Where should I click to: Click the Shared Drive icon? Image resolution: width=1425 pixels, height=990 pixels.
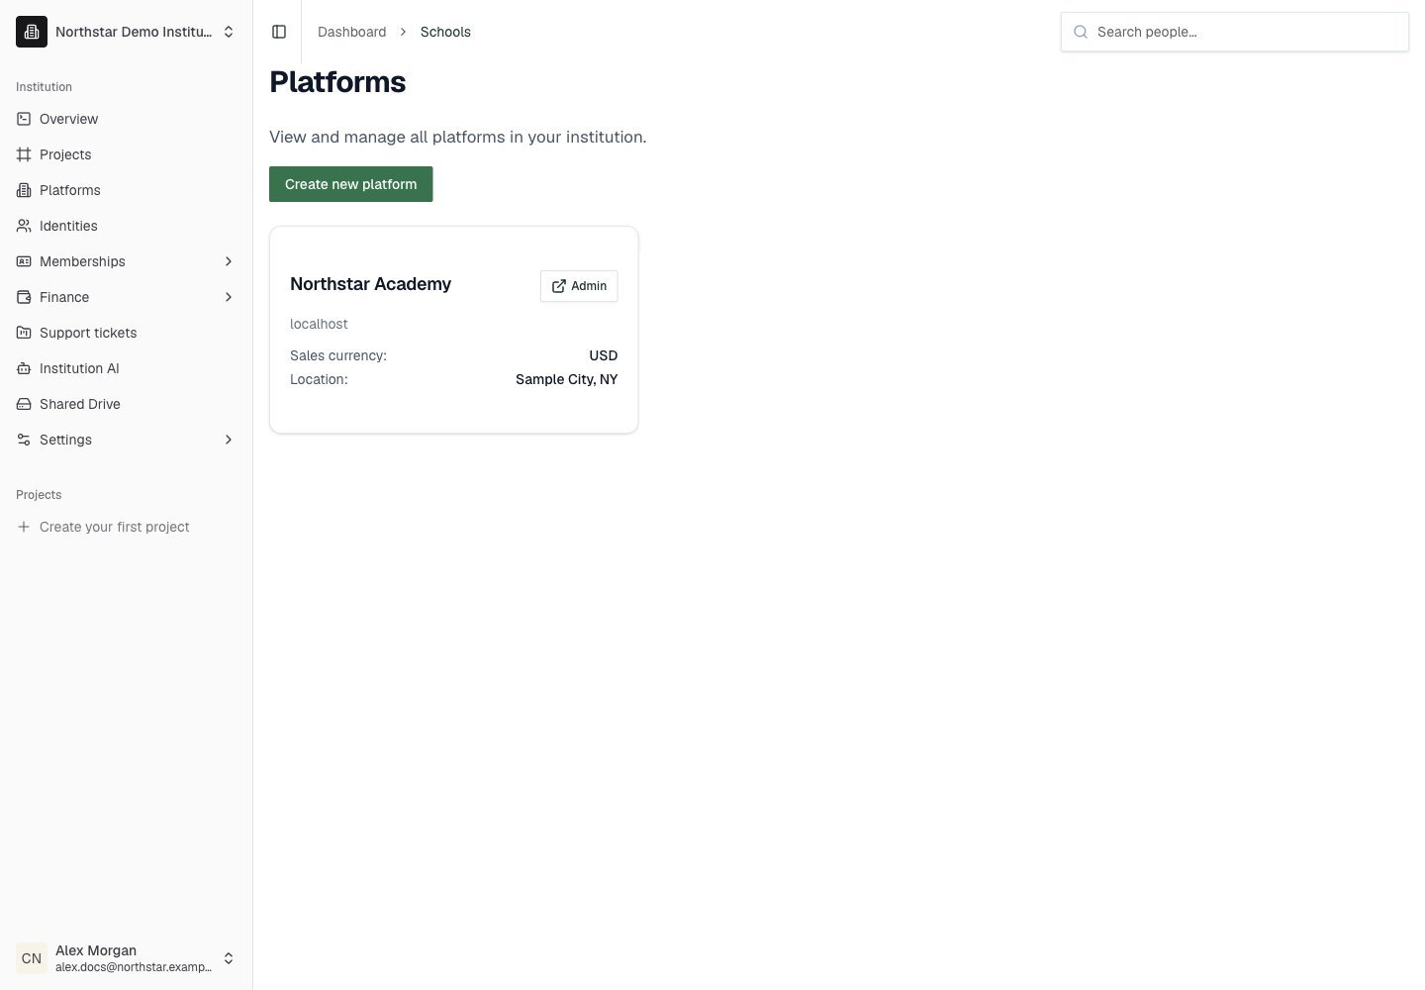24,404
